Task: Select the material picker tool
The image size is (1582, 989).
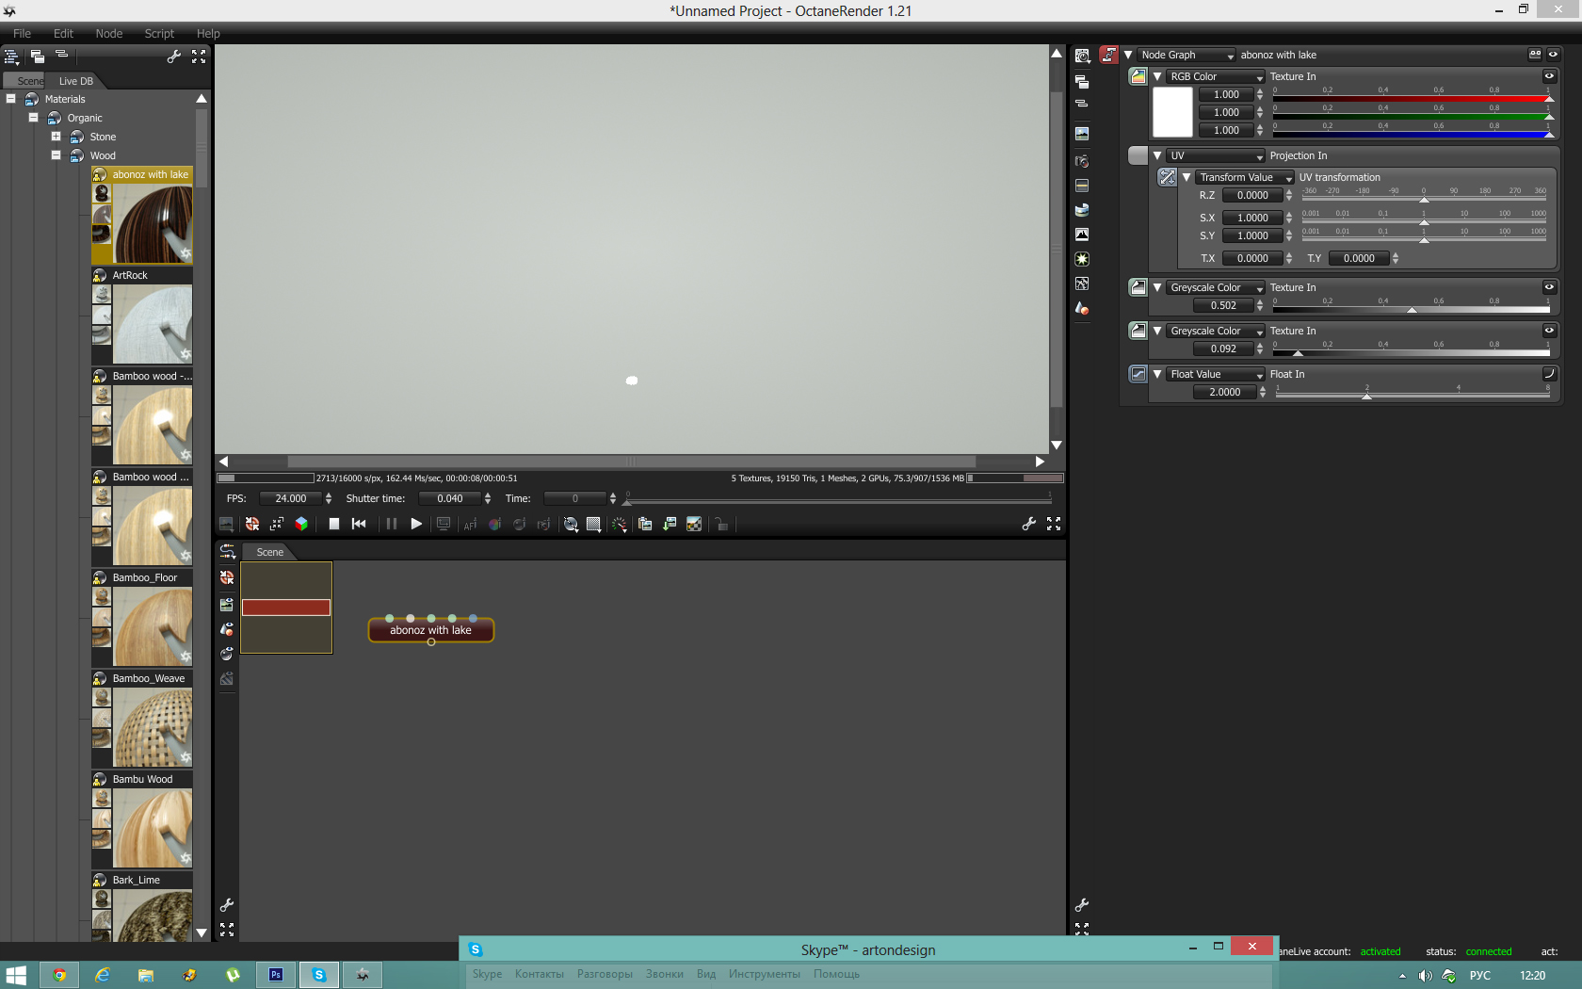Action: 519,525
